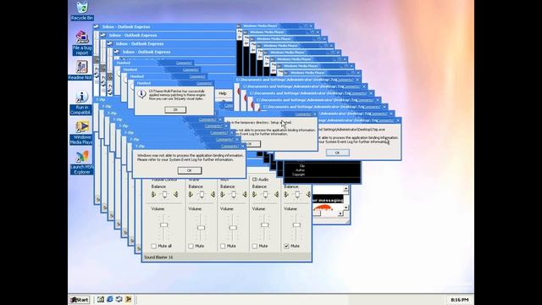The image size is (542, 305).
Task: Click Comments? link on the Theme Multi-Patcher dialog title
Action: [204, 83]
